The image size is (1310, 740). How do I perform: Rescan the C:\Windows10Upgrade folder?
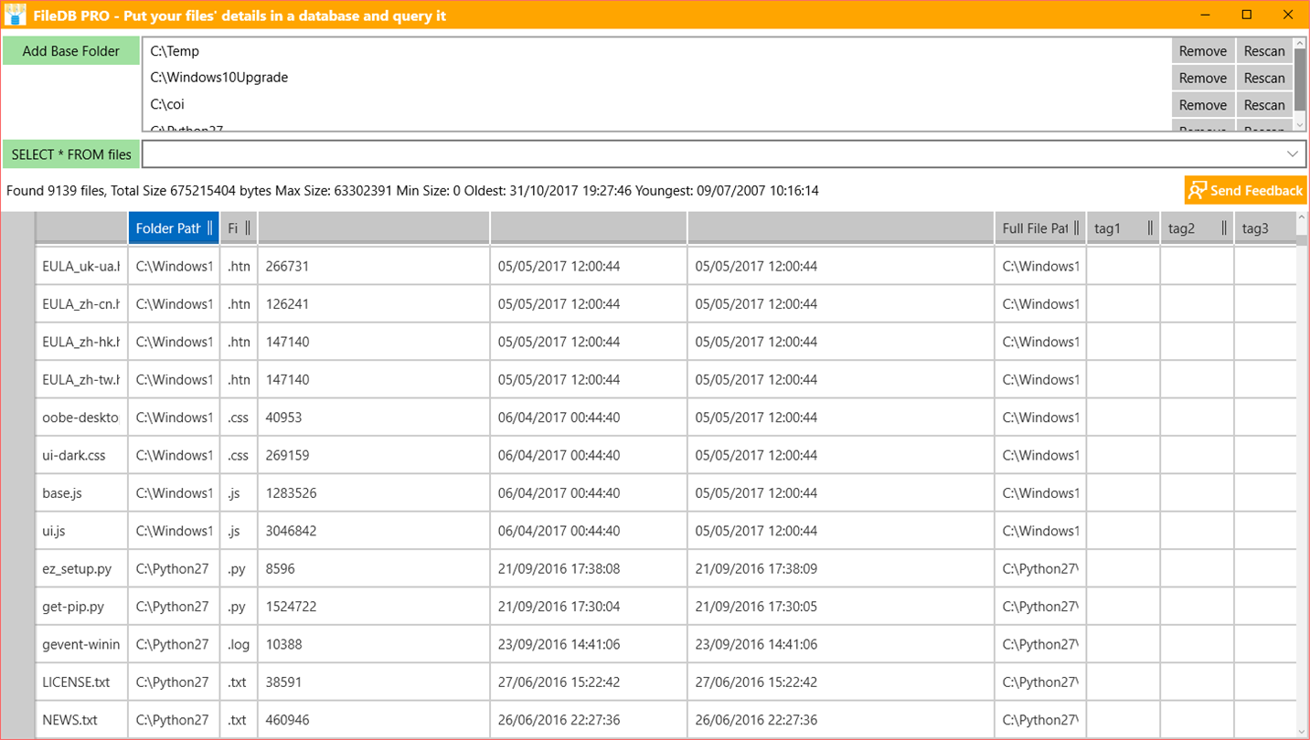pyautogui.click(x=1264, y=78)
